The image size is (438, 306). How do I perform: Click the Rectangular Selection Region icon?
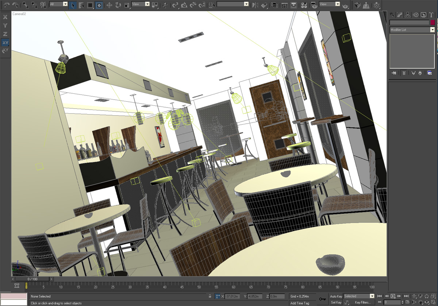coord(90,5)
